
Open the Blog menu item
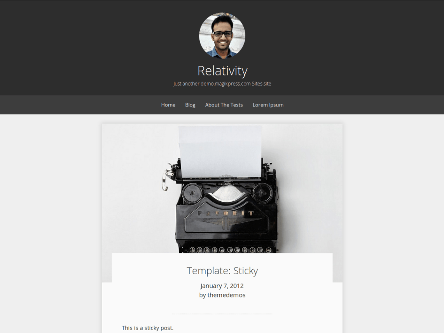pyautogui.click(x=190, y=105)
